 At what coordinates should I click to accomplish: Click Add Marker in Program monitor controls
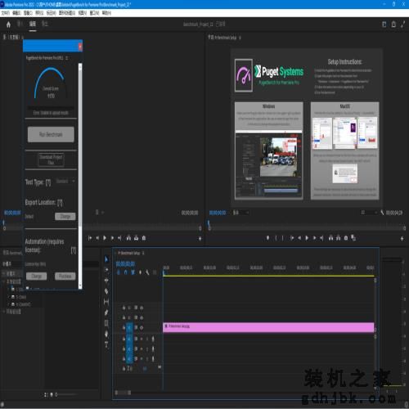click(x=267, y=238)
